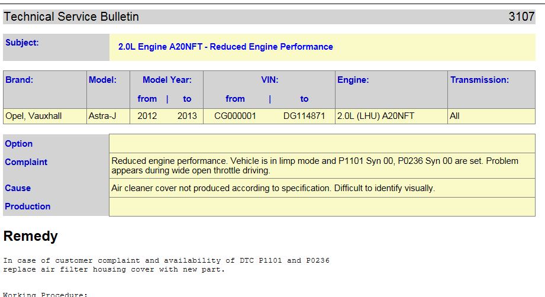Click the Subject label

point(22,43)
